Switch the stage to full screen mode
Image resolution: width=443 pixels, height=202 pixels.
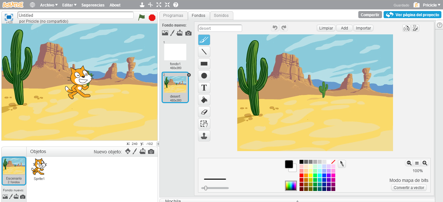pyautogui.click(x=9, y=17)
